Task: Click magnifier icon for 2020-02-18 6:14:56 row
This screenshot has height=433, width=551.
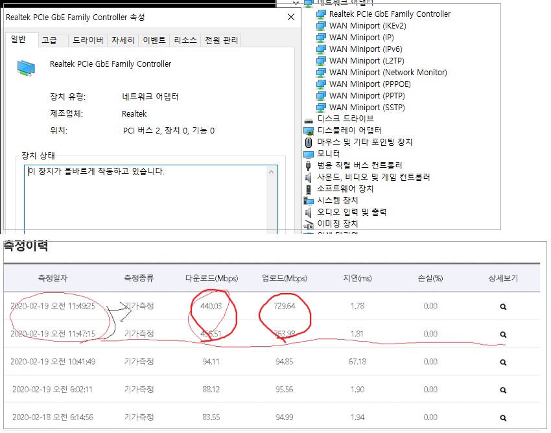Action: point(503,417)
